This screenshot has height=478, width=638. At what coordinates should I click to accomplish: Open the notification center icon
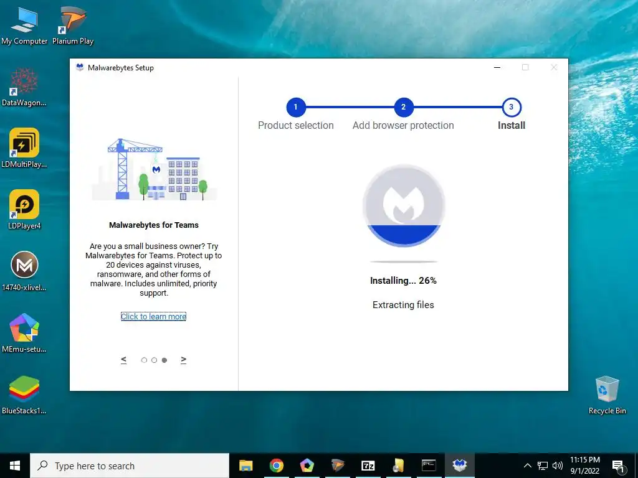click(618, 466)
